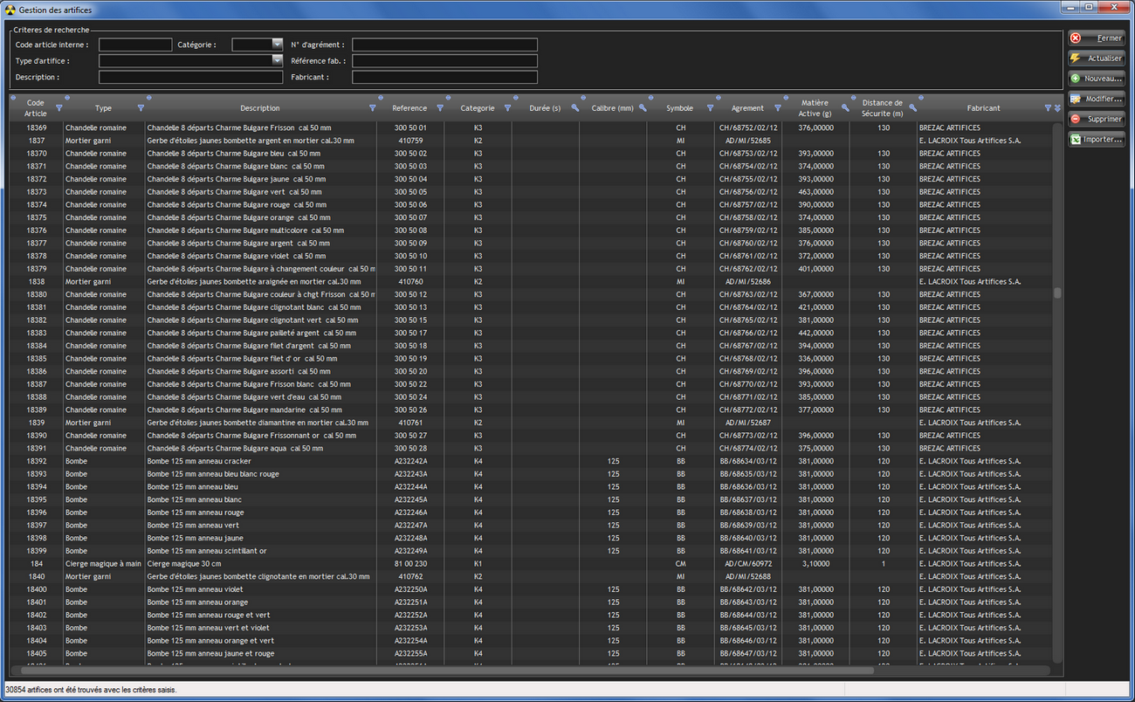
Task: Expand the Type d'artifice dropdown
Action: pos(277,61)
